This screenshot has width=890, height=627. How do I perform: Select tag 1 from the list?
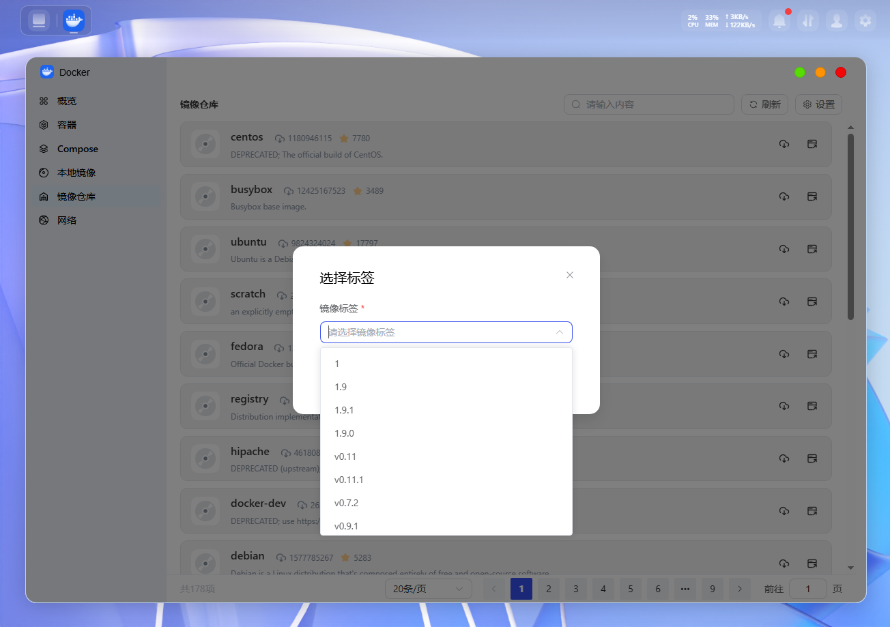click(446, 364)
